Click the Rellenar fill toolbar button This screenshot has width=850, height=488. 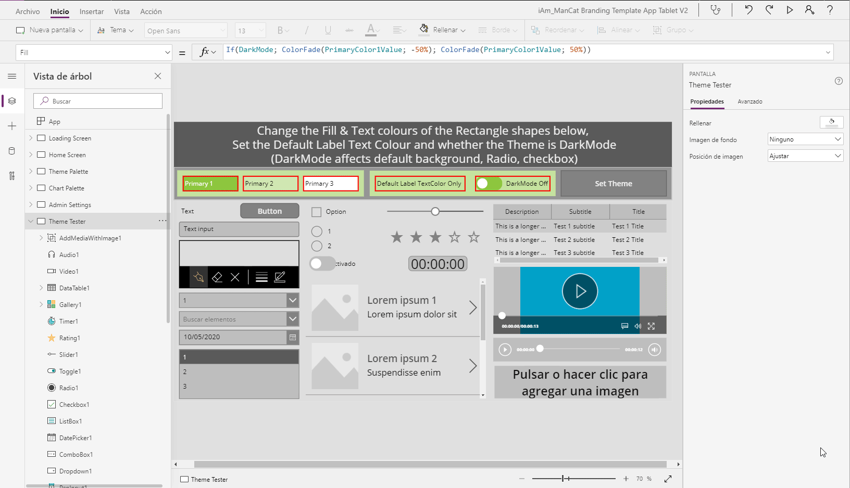click(x=443, y=30)
